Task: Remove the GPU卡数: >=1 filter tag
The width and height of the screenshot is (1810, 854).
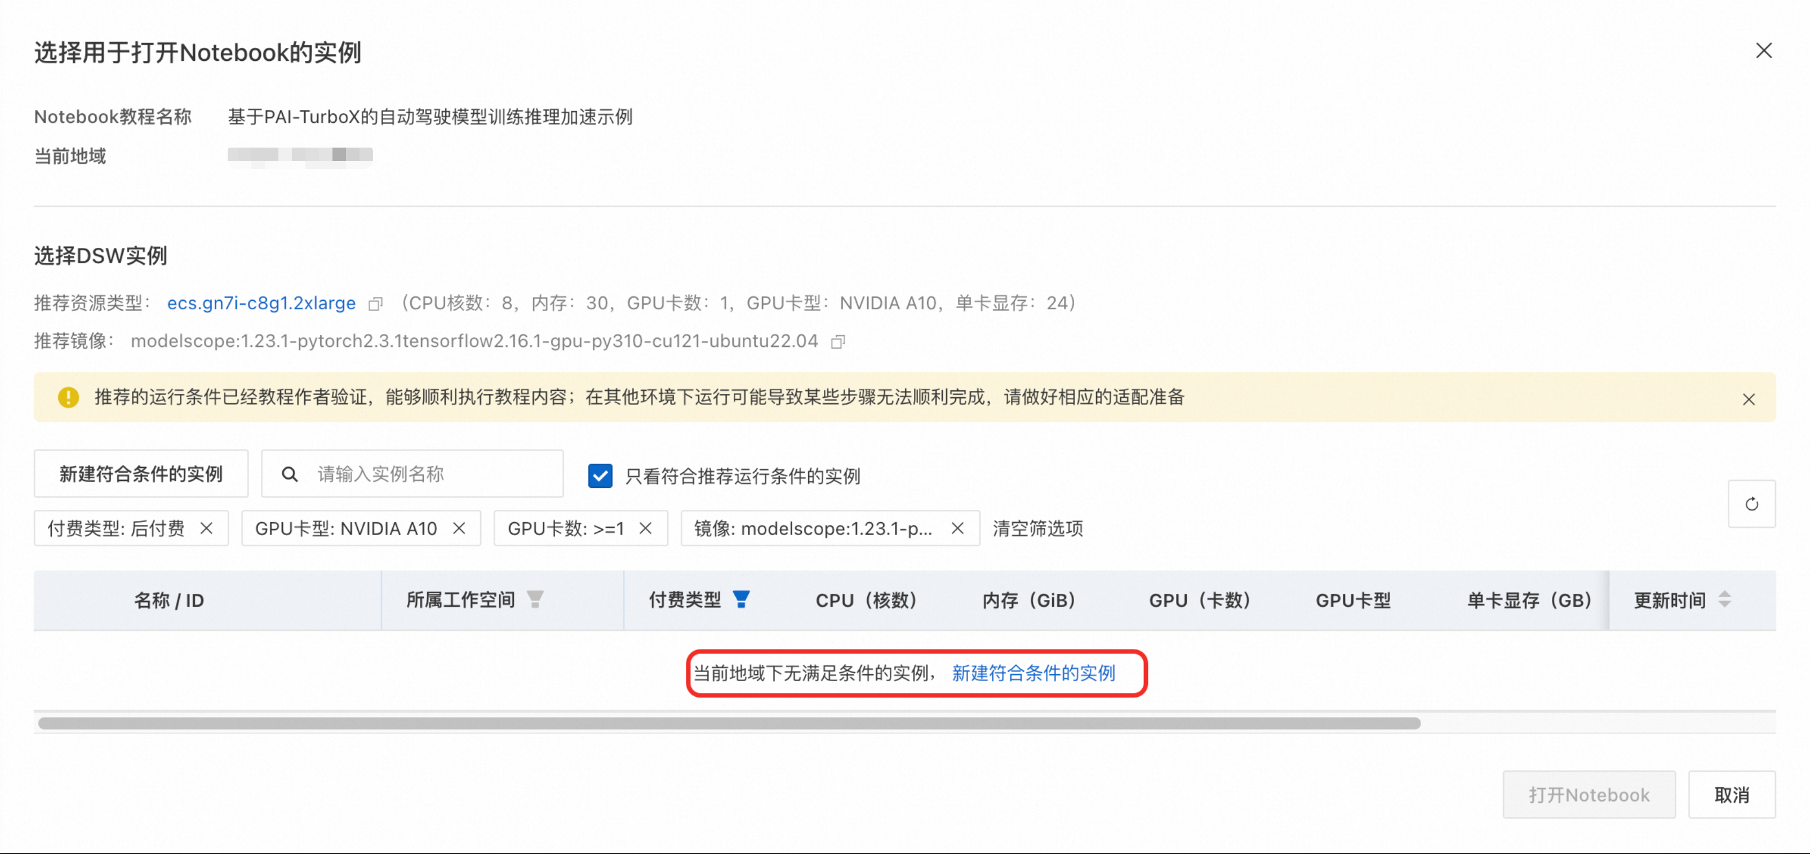Action: pyautogui.click(x=646, y=528)
